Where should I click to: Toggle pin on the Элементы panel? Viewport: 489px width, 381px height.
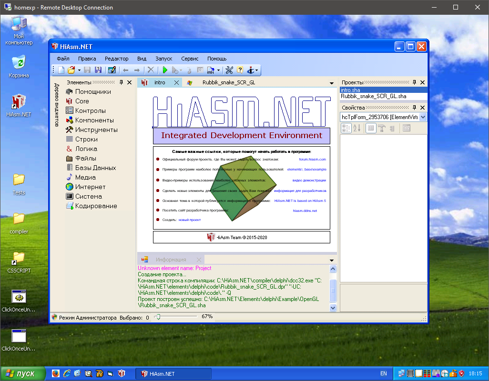pyautogui.click(x=121, y=82)
